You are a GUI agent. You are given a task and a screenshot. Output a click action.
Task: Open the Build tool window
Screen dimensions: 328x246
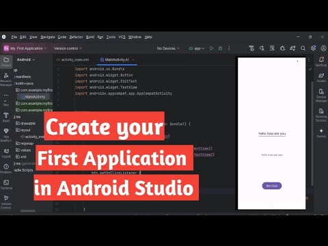(6, 118)
